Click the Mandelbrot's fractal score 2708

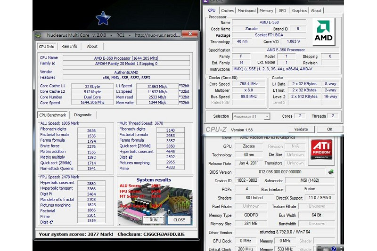click(x=91, y=199)
